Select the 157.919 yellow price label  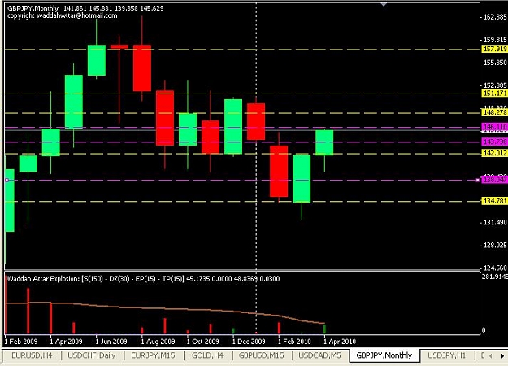tap(495, 49)
